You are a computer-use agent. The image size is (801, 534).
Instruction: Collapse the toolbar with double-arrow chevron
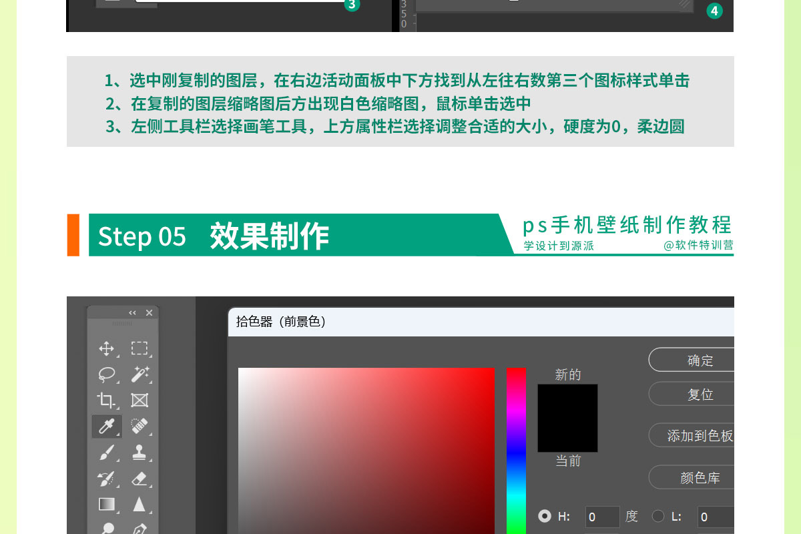click(132, 313)
